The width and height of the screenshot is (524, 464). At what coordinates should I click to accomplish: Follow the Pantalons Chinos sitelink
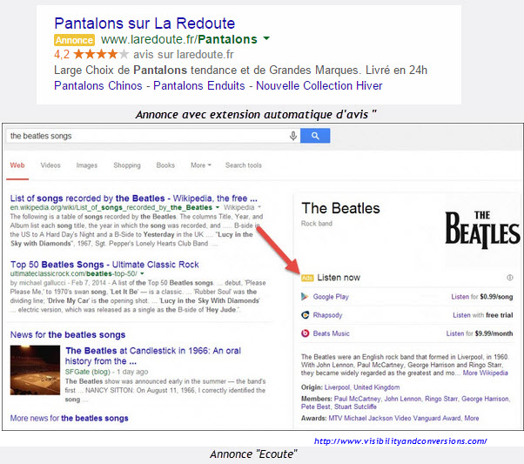coord(98,85)
